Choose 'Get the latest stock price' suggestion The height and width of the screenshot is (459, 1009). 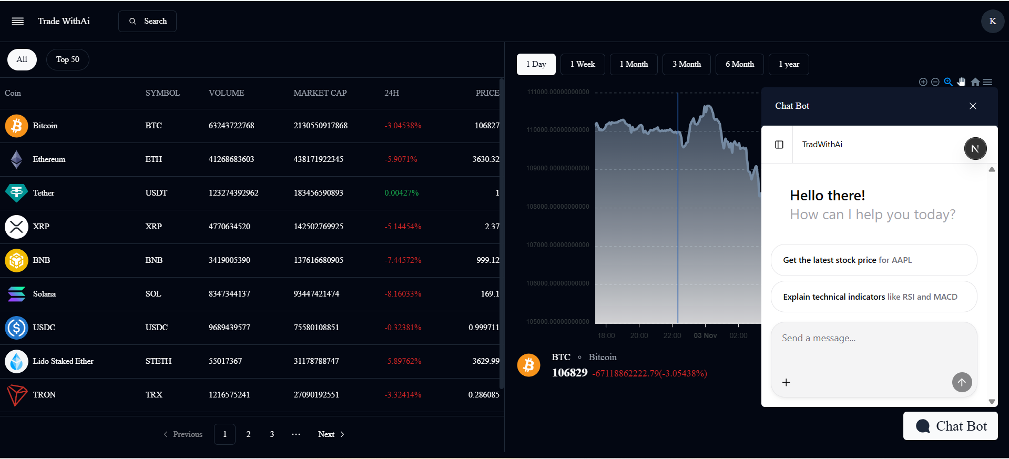874,260
